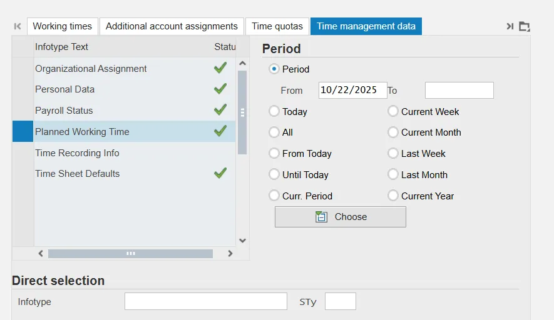
Task: Click the Payroll Status green checkmark icon
Action: pyautogui.click(x=220, y=110)
